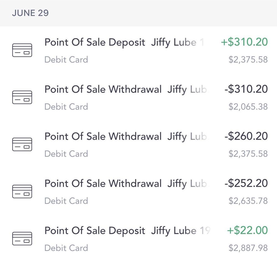Tap the card icon beside the -$310.20 withdrawal
Screen dimensions: 277x260
click(x=22, y=97)
